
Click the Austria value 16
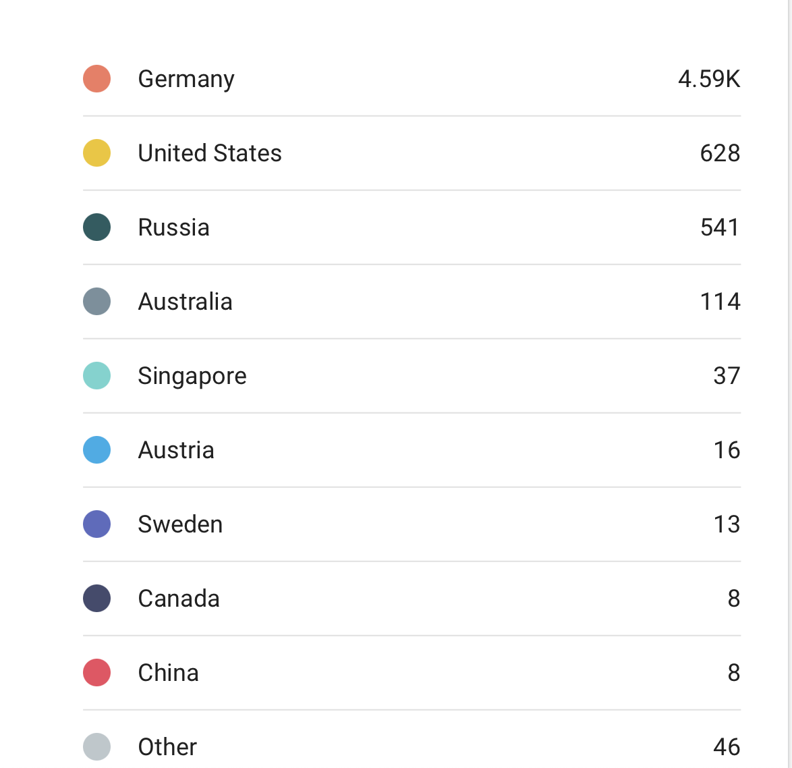[x=727, y=450]
